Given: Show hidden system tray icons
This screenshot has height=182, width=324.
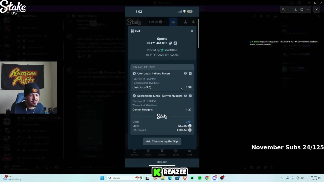Looking at the screenshot, I should (x=282, y=178).
